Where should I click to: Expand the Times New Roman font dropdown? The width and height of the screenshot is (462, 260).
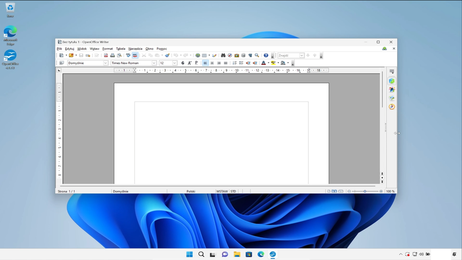154,63
